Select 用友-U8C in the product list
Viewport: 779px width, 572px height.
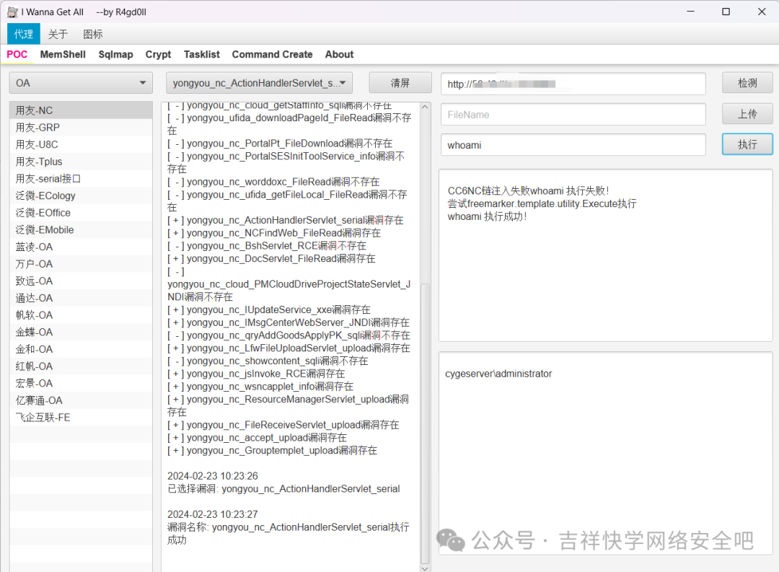pyautogui.click(x=81, y=144)
